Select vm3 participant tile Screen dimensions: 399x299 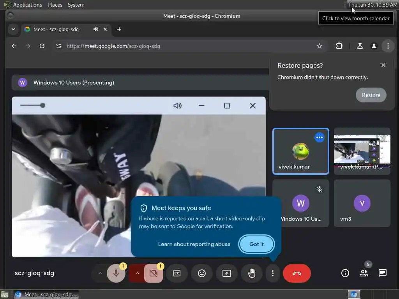pos(362,203)
